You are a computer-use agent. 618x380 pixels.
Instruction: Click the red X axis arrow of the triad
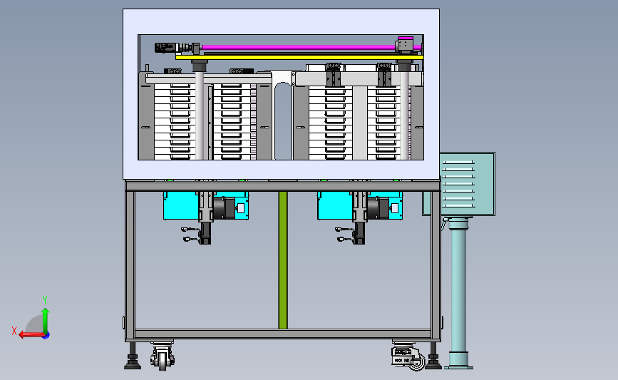point(31,335)
